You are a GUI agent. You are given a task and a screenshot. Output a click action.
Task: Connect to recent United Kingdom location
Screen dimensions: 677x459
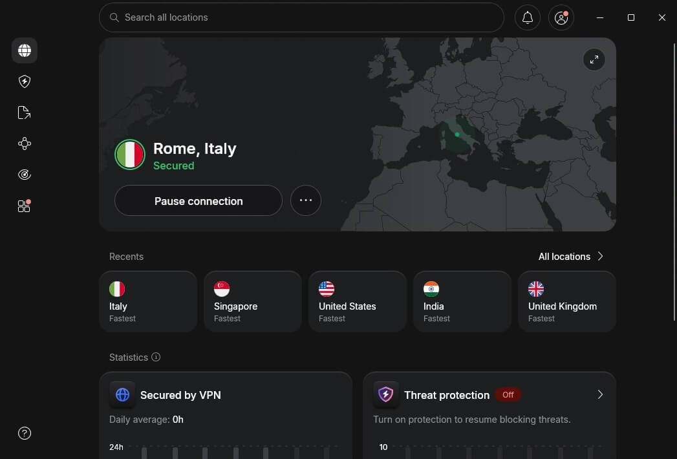pyautogui.click(x=567, y=301)
